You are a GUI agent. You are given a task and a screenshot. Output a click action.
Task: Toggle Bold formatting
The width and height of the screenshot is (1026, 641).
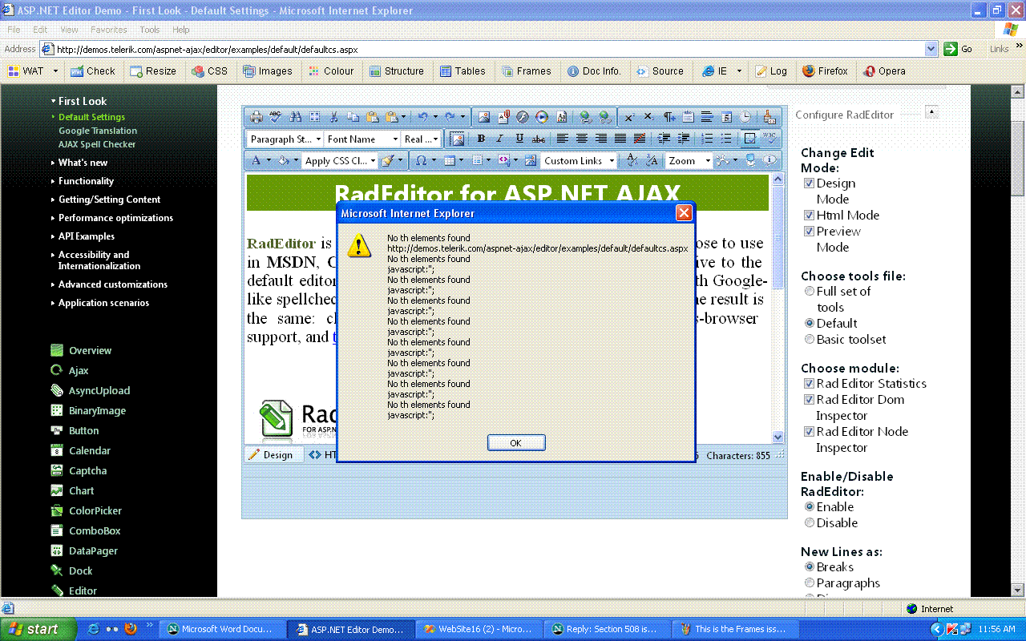(x=481, y=139)
